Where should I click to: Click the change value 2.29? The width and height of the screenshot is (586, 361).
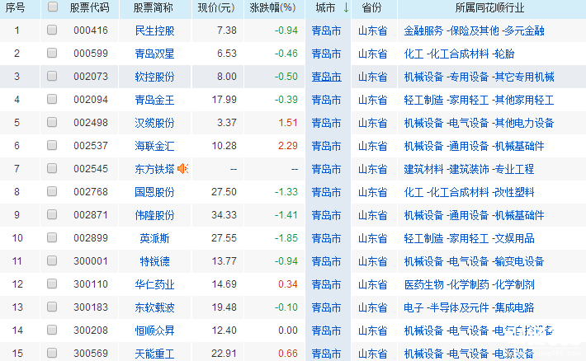[x=288, y=146]
